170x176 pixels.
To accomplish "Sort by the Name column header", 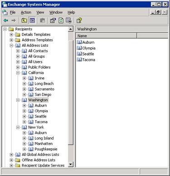I will [x=106, y=36].
